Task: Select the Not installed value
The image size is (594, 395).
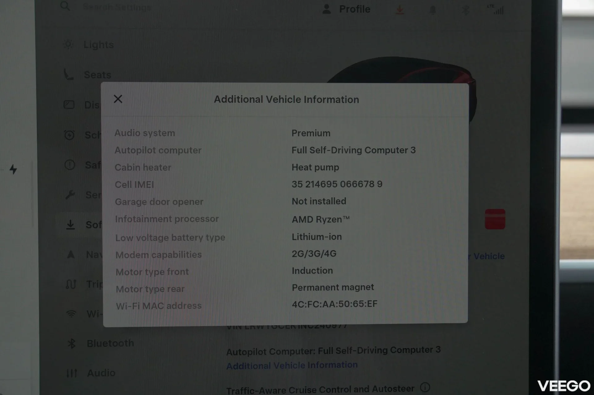Action: coord(319,201)
